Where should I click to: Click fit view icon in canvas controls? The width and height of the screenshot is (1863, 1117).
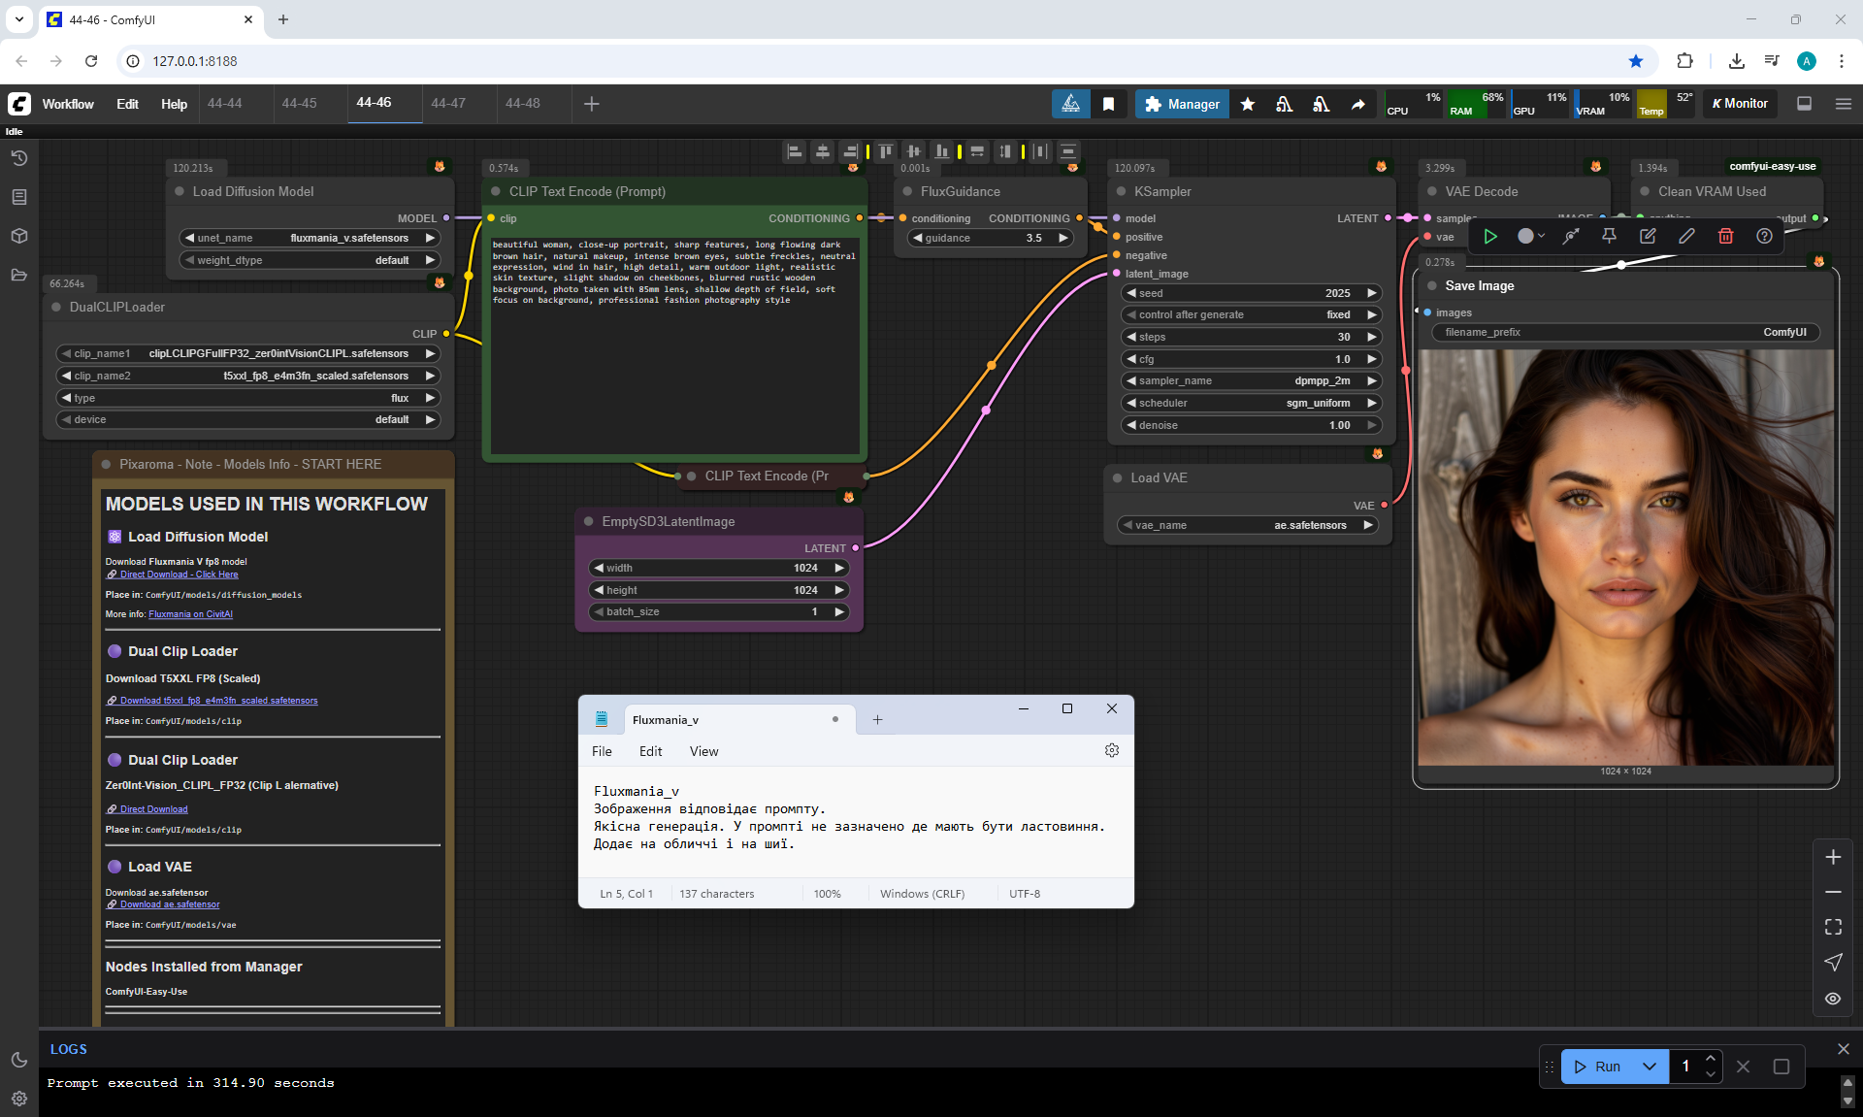pos(1833,927)
